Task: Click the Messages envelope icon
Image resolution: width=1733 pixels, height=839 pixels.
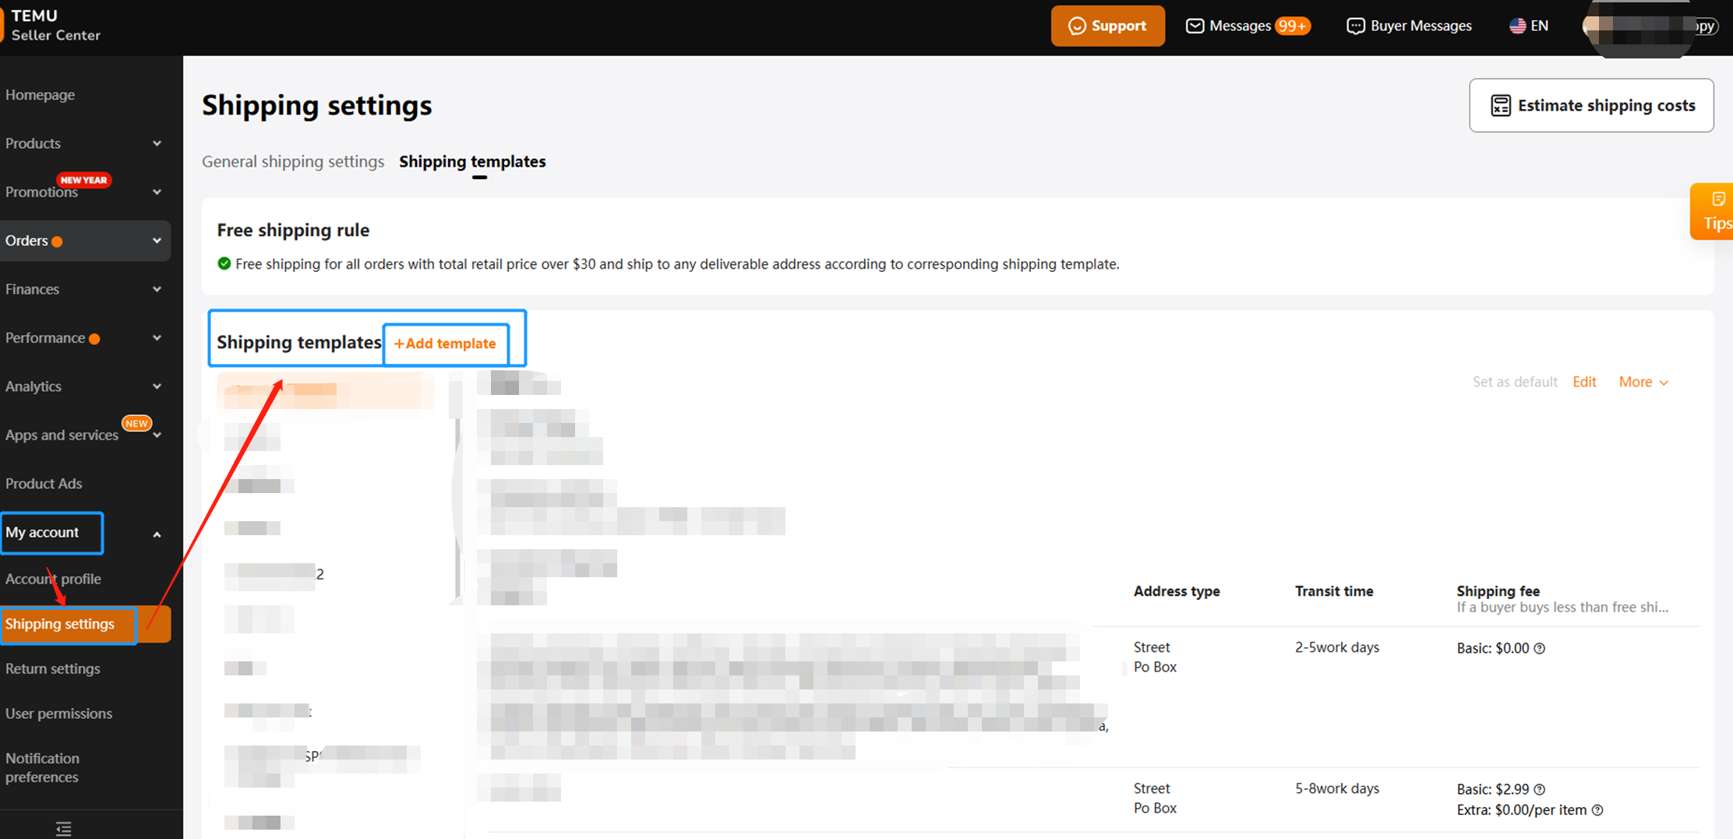Action: (x=1194, y=26)
